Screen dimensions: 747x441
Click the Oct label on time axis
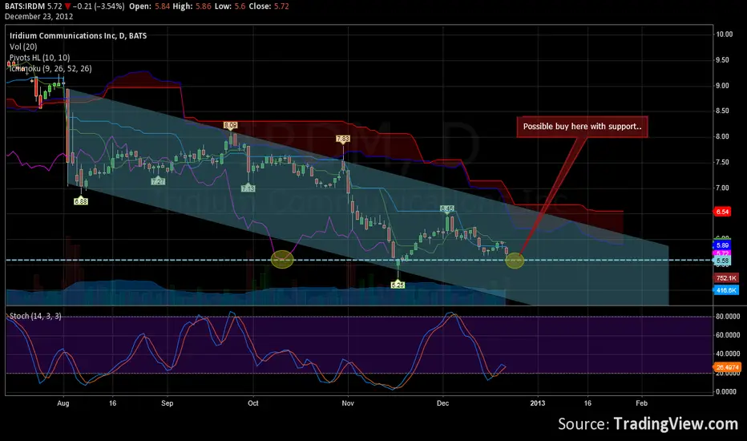pyautogui.click(x=253, y=403)
